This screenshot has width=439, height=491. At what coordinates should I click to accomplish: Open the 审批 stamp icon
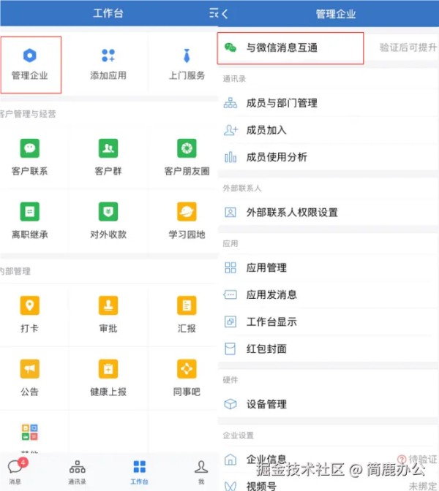tap(108, 305)
